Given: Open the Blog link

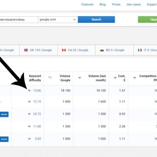Looking at the screenshot, I should pyautogui.click(x=102, y=4).
